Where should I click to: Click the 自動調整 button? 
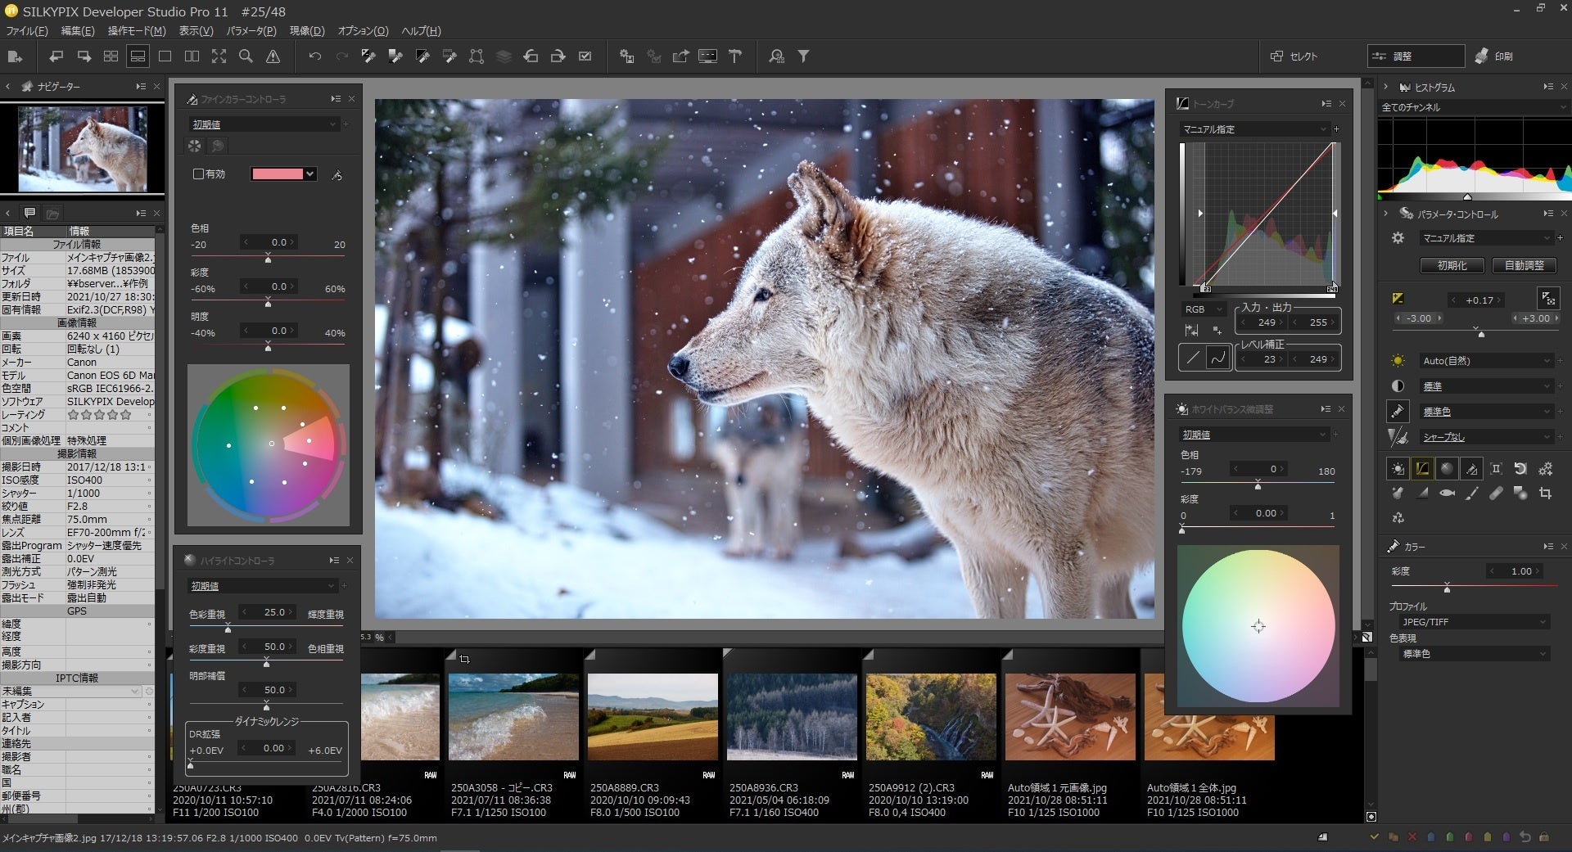(1524, 266)
